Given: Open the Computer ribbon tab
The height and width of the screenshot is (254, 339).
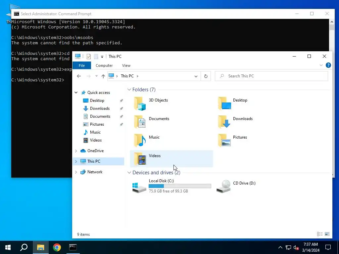Looking at the screenshot, I should pyautogui.click(x=104, y=65).
